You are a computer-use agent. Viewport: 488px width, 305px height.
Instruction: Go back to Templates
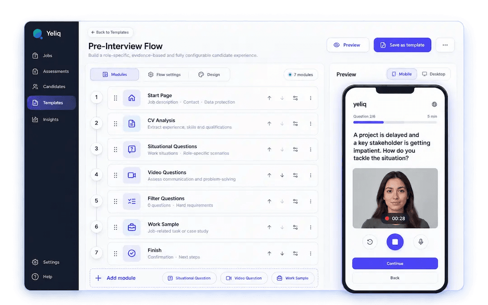click(111, 32)
